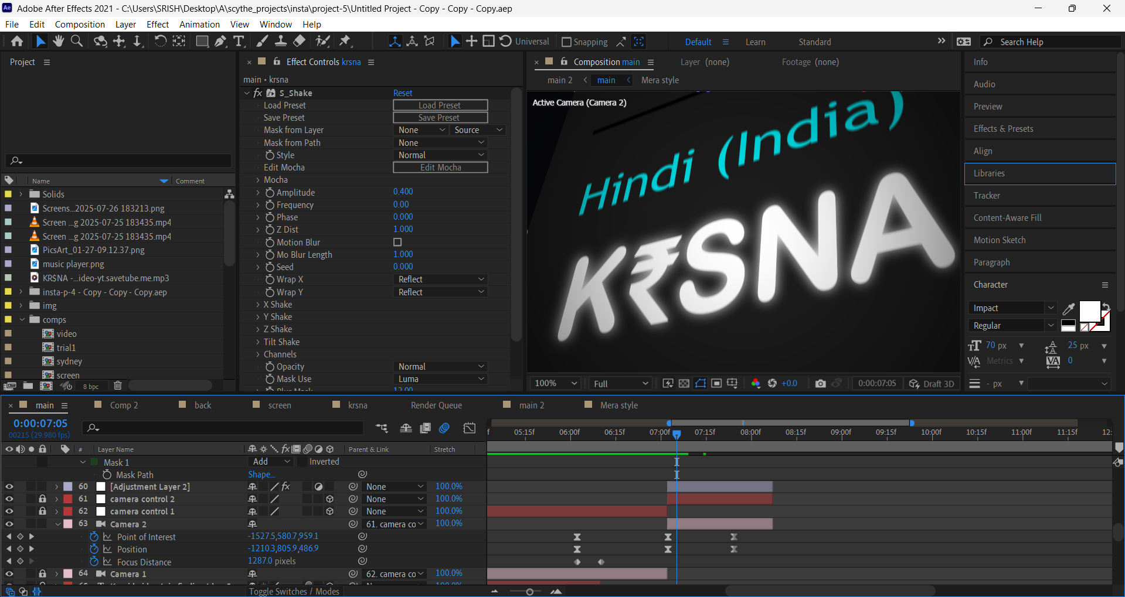Reset the S_Shake effect
This screenshot has width=1125, height=597.
[403, 93]
